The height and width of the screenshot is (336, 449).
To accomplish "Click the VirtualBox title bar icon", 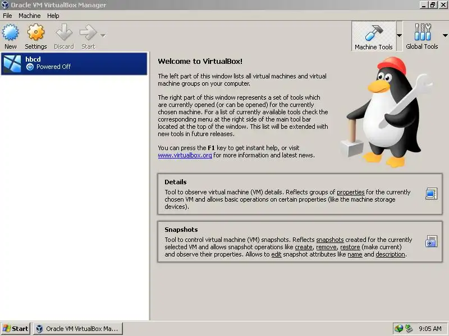I will pyautogui.click(x=4, y=5).
